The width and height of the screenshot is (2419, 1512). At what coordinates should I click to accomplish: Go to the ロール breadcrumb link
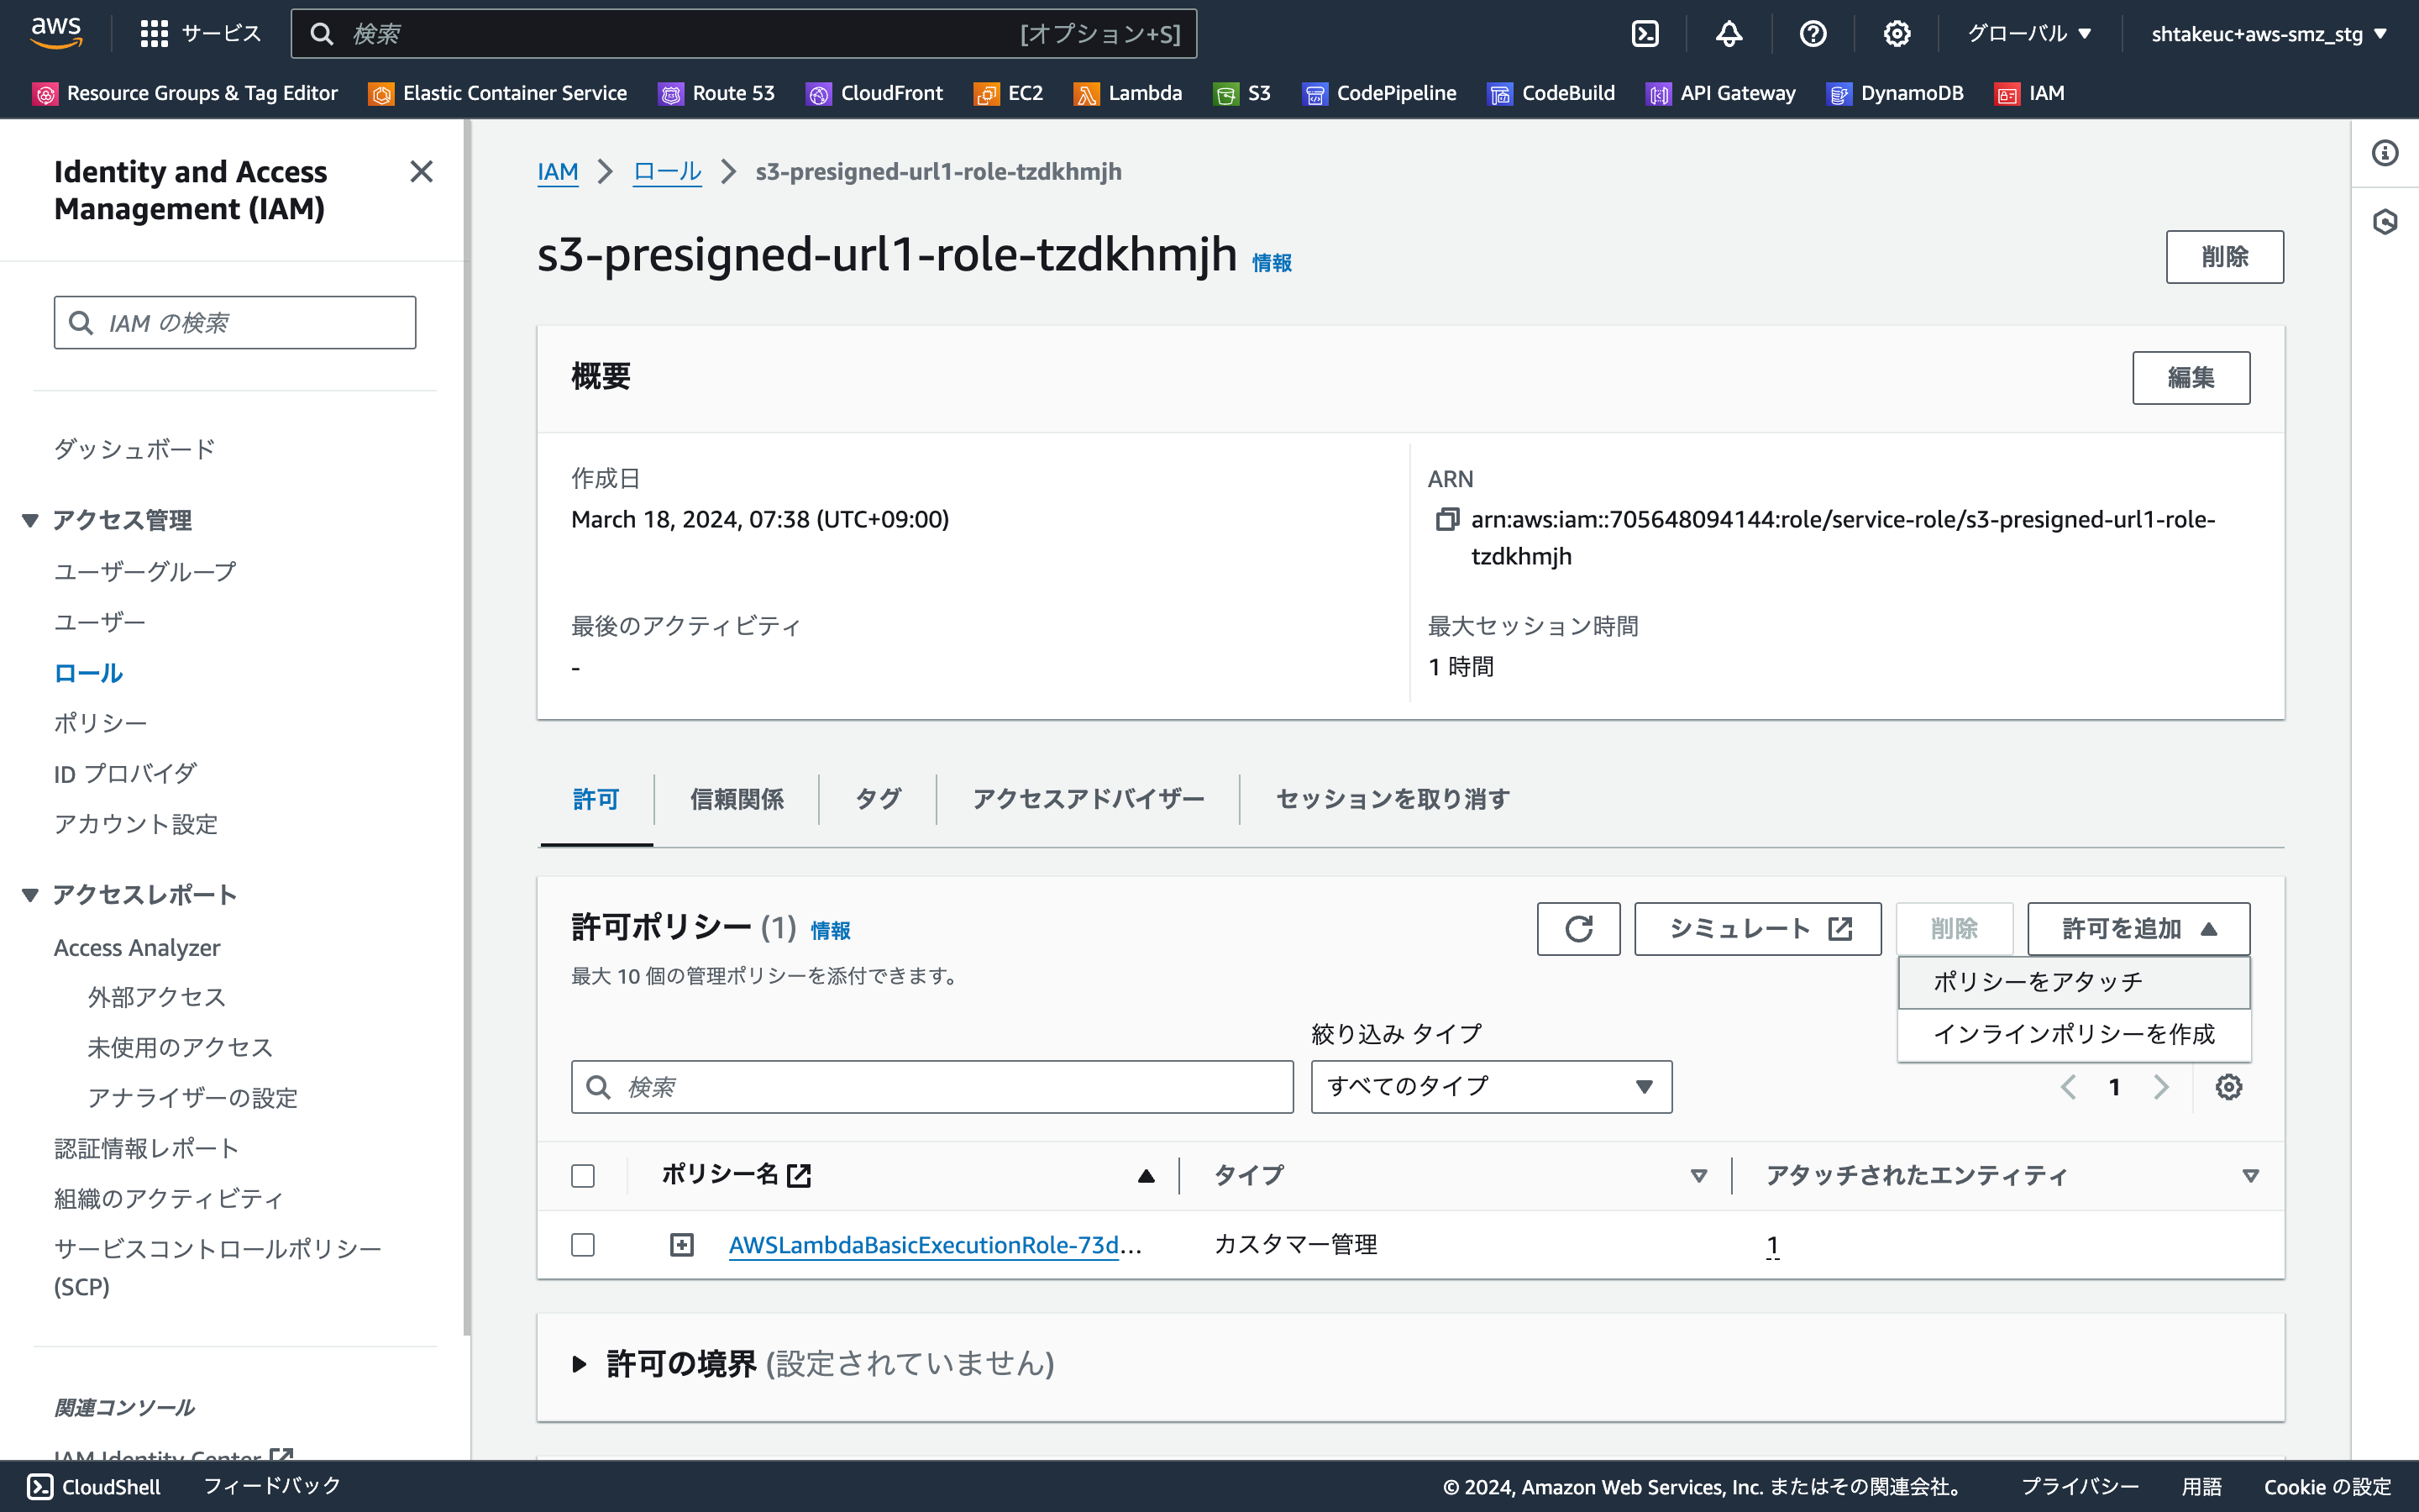(x=667, y=172)
